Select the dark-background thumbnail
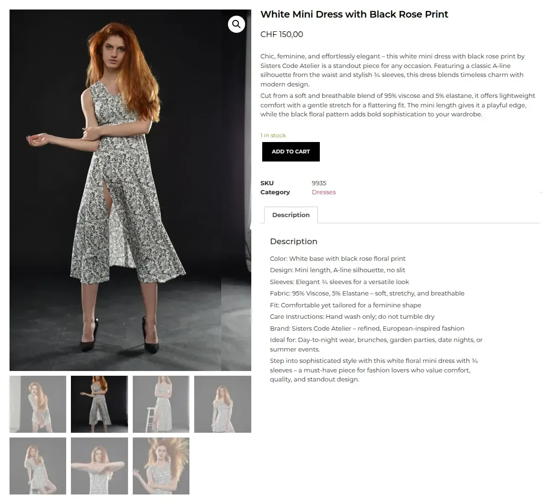553x504 pixels. coord(99,404)
